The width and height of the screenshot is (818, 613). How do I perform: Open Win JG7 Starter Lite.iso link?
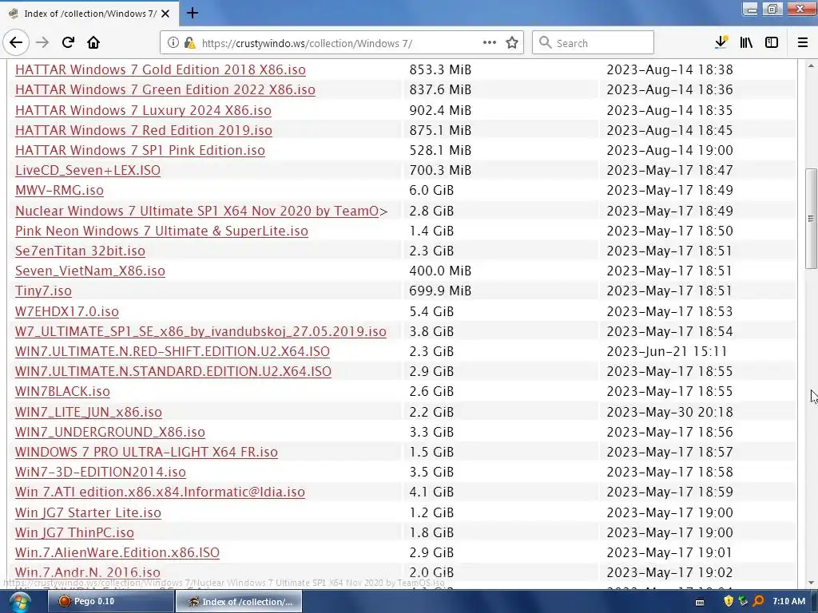tap(88, 513)
